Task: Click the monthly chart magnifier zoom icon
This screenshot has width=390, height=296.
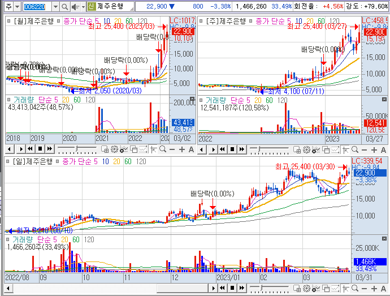Action: coord(163,149)
